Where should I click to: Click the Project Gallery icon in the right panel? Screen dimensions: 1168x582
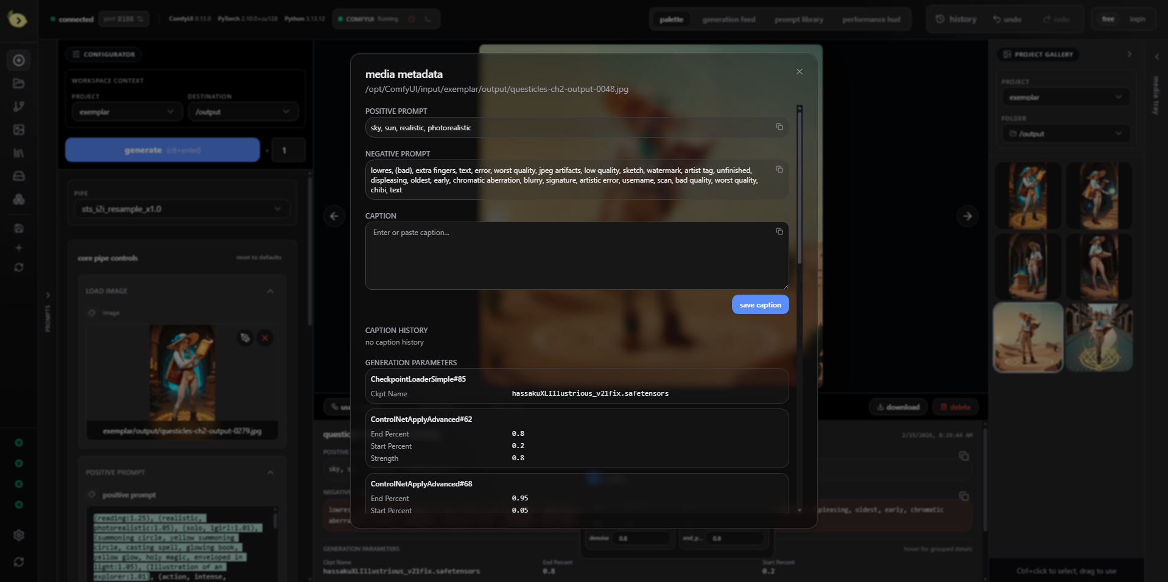(1007, 54)
